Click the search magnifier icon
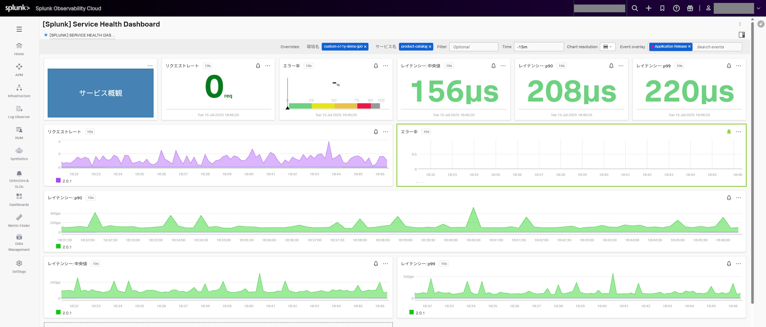This screenshot has width=766, height=327. coord(635,8)
